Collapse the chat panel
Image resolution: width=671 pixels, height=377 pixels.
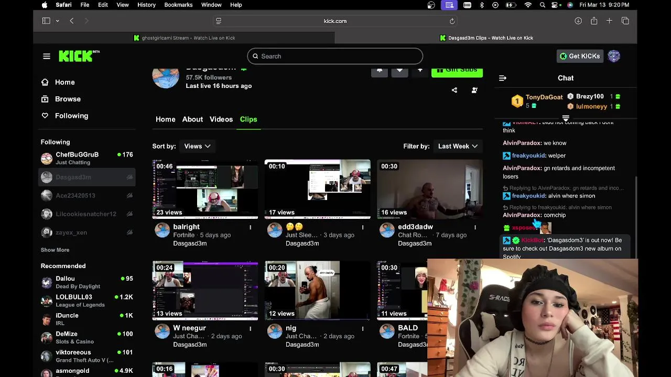tap(503, 78)
